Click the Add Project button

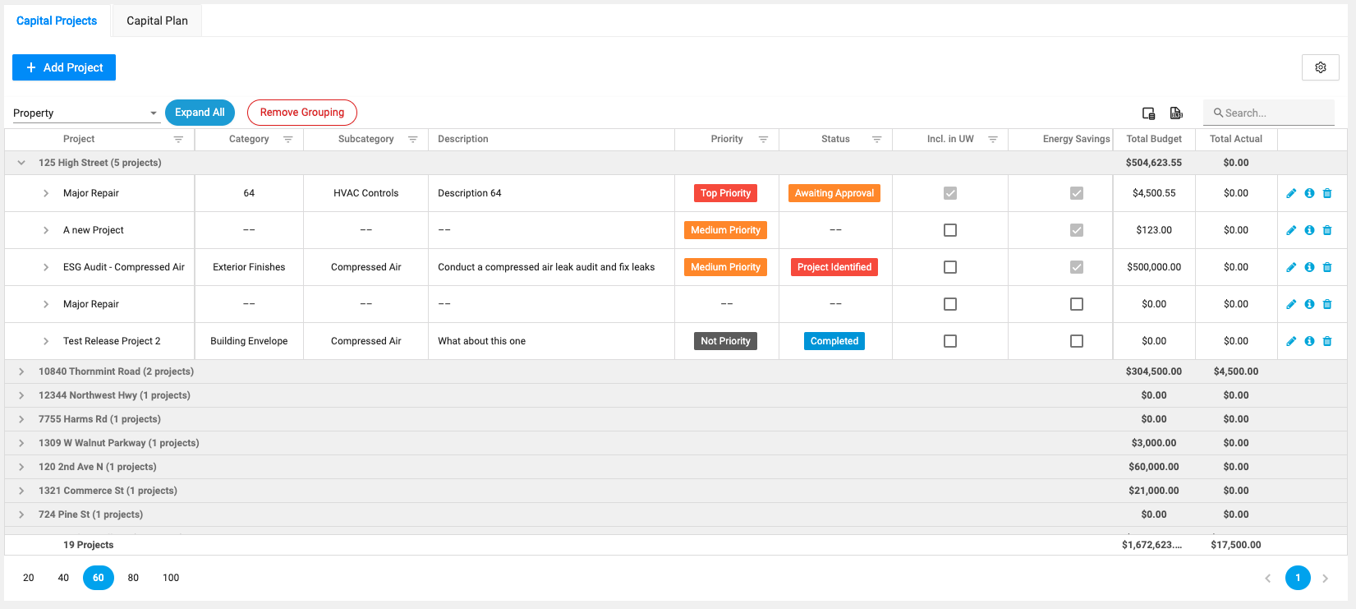(64, 67)
